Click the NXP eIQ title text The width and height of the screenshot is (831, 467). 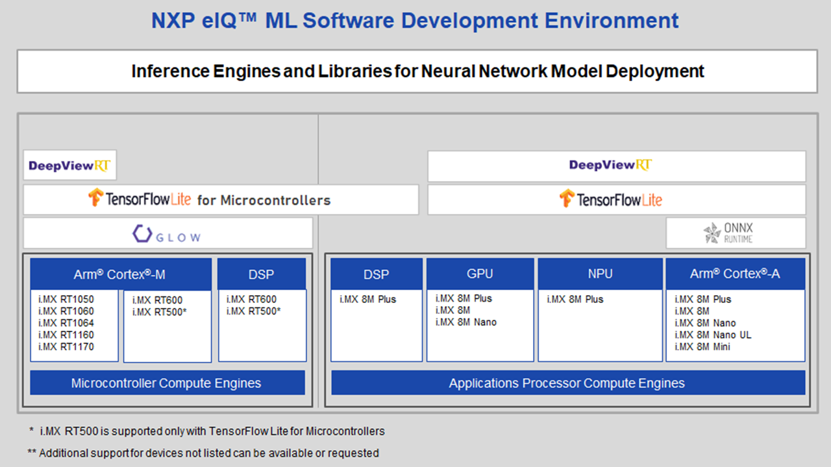(x=415, y=21)
